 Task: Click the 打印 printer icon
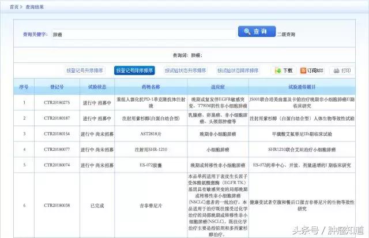coord(337,70)
